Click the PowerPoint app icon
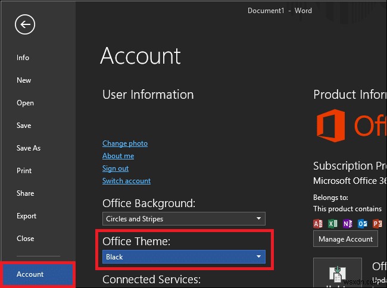387x288 pixels. click(377, 223)
